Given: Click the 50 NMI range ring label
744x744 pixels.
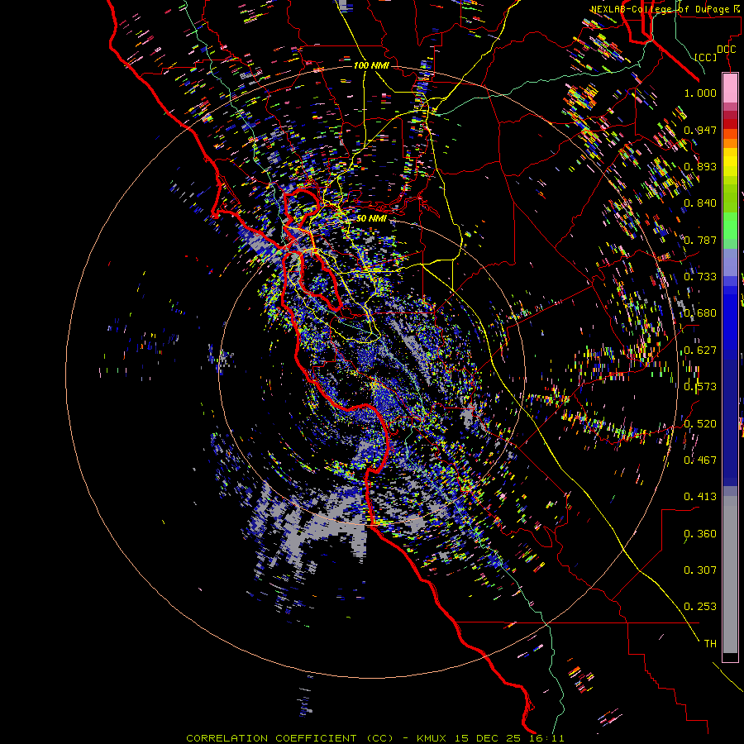Looking at the screenshot, I should [x=371, y=219].
